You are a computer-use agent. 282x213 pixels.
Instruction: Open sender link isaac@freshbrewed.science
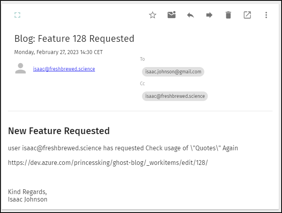coord(64,69)
